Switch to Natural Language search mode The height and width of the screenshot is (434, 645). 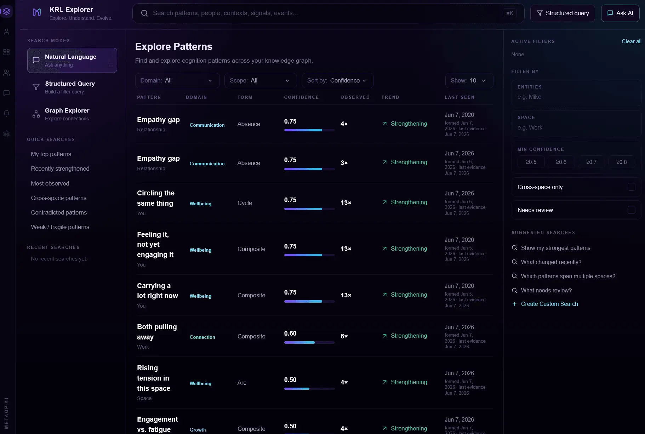72,60
